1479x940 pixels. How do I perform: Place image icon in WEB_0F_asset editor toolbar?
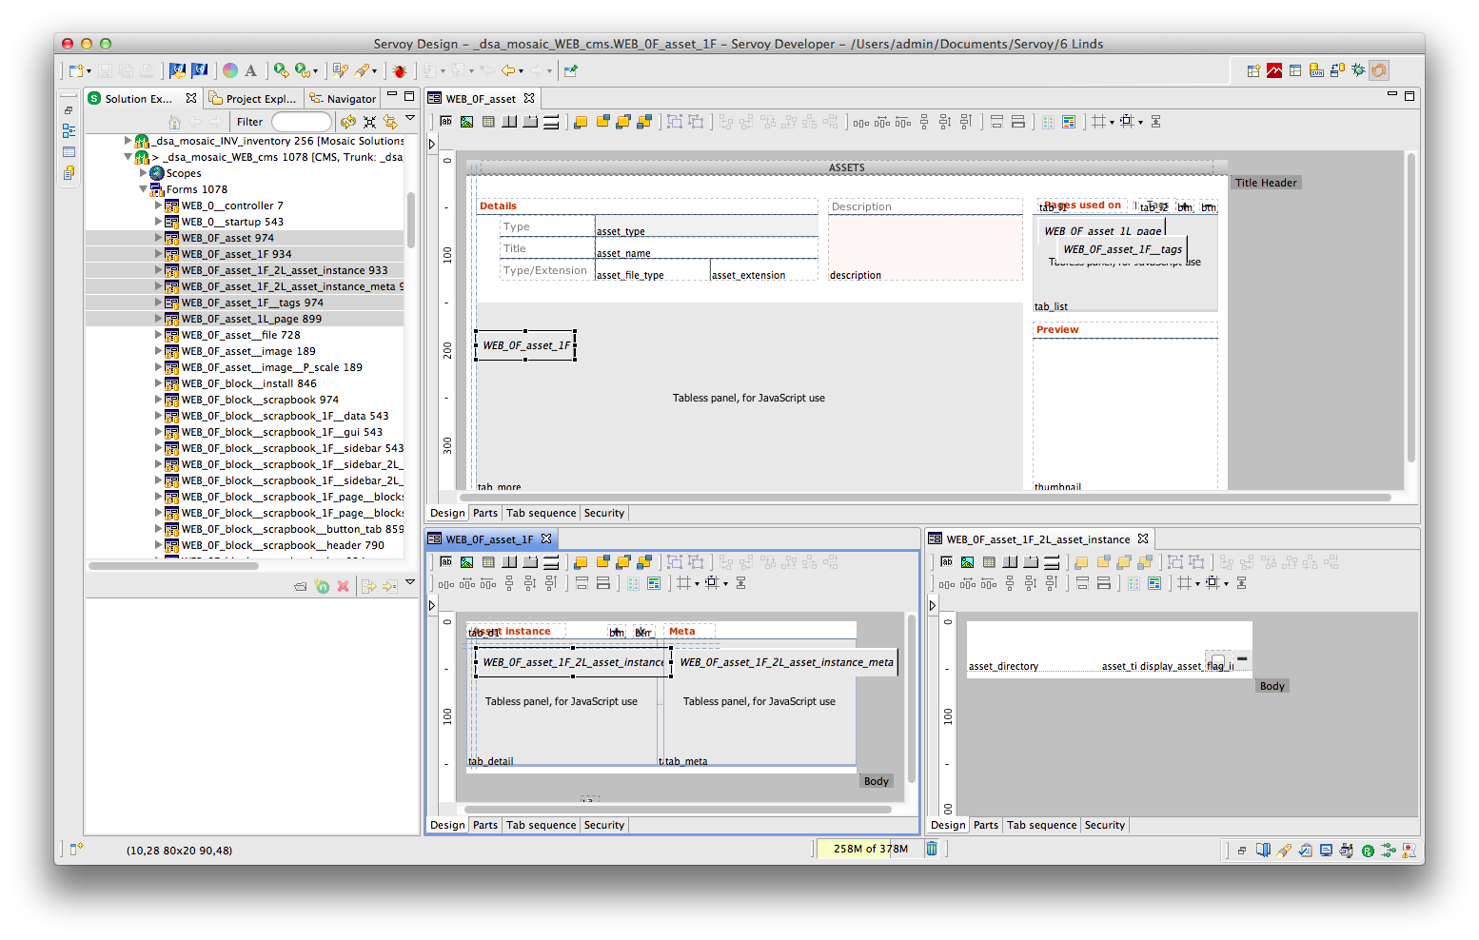coord(466,122)
